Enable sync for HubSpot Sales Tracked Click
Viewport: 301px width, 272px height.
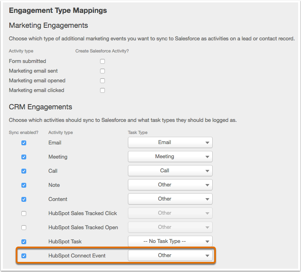click(24, 213)
